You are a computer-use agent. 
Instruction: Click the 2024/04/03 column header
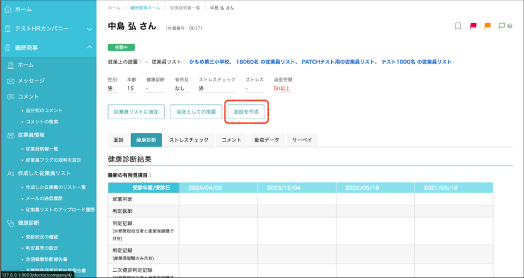point(218,188)
